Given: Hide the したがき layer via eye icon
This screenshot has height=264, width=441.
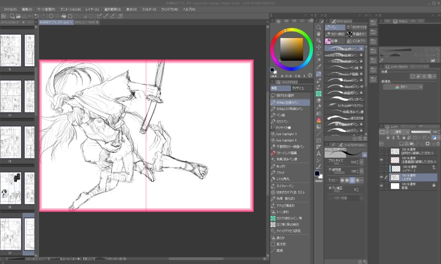Looking at the screenshot, I should coord(380,177).
